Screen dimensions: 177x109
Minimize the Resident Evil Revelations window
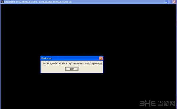[166, 2]
